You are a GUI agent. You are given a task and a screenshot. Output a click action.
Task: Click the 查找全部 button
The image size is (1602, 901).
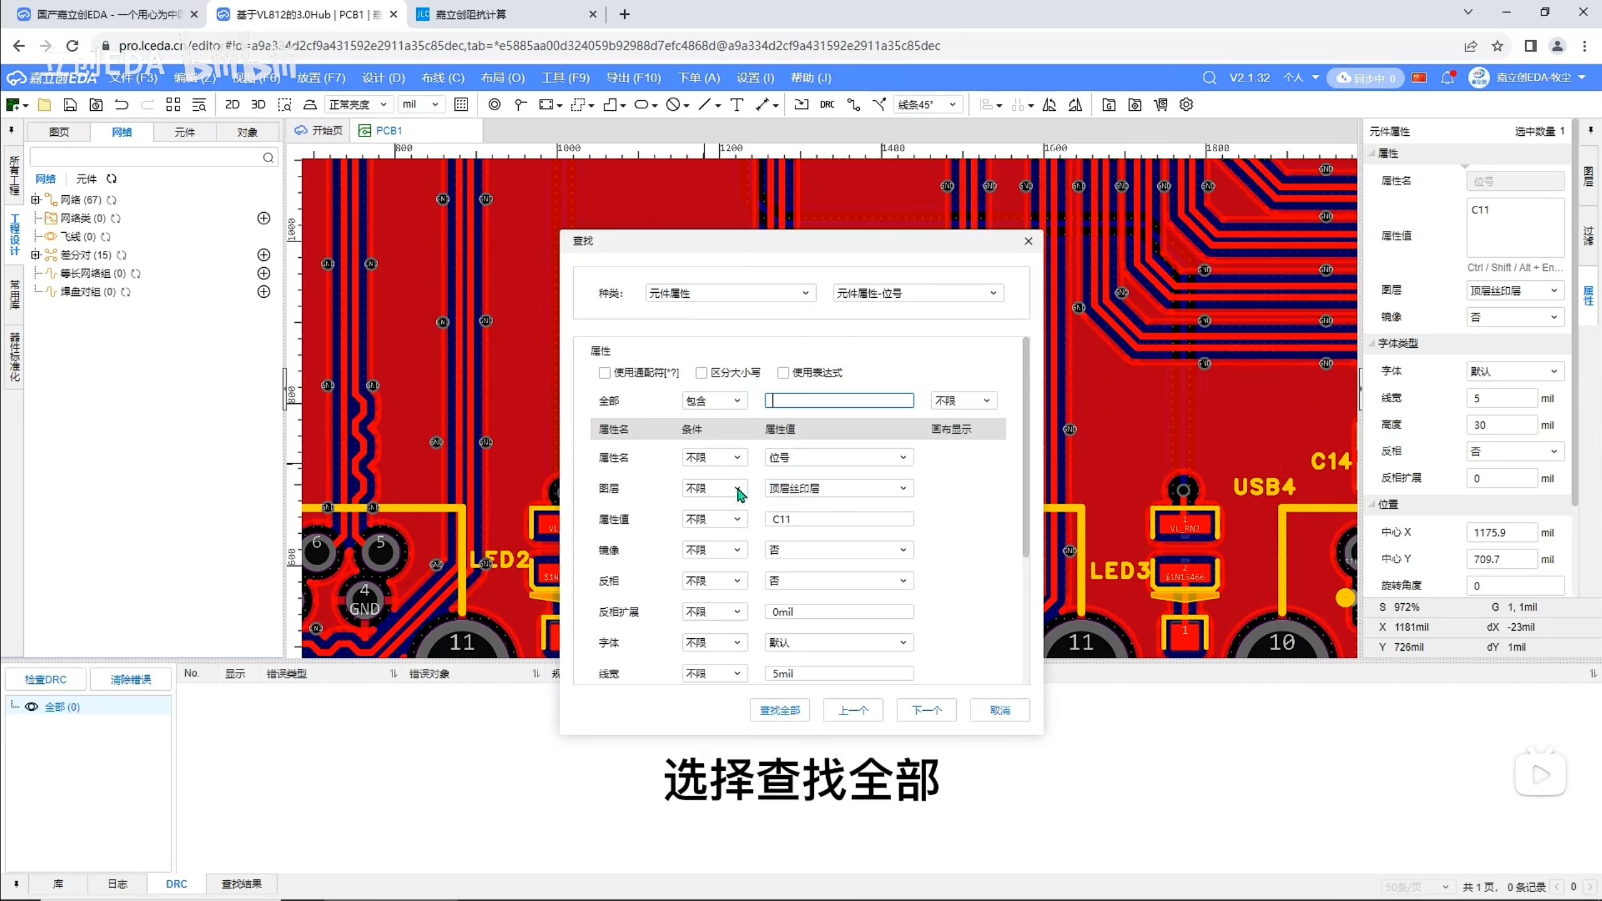(x=780, y=710)
